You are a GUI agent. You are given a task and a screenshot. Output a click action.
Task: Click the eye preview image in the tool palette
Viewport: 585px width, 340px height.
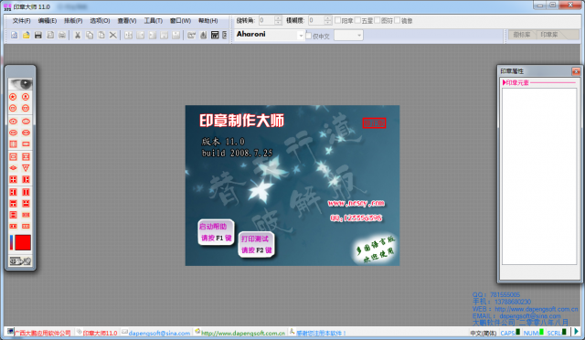coord(20,84)
